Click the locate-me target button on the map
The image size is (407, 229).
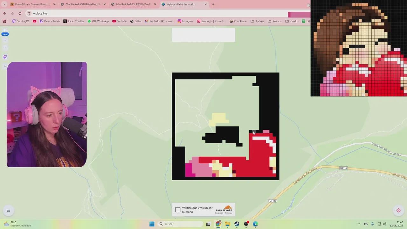click(398, 210)
